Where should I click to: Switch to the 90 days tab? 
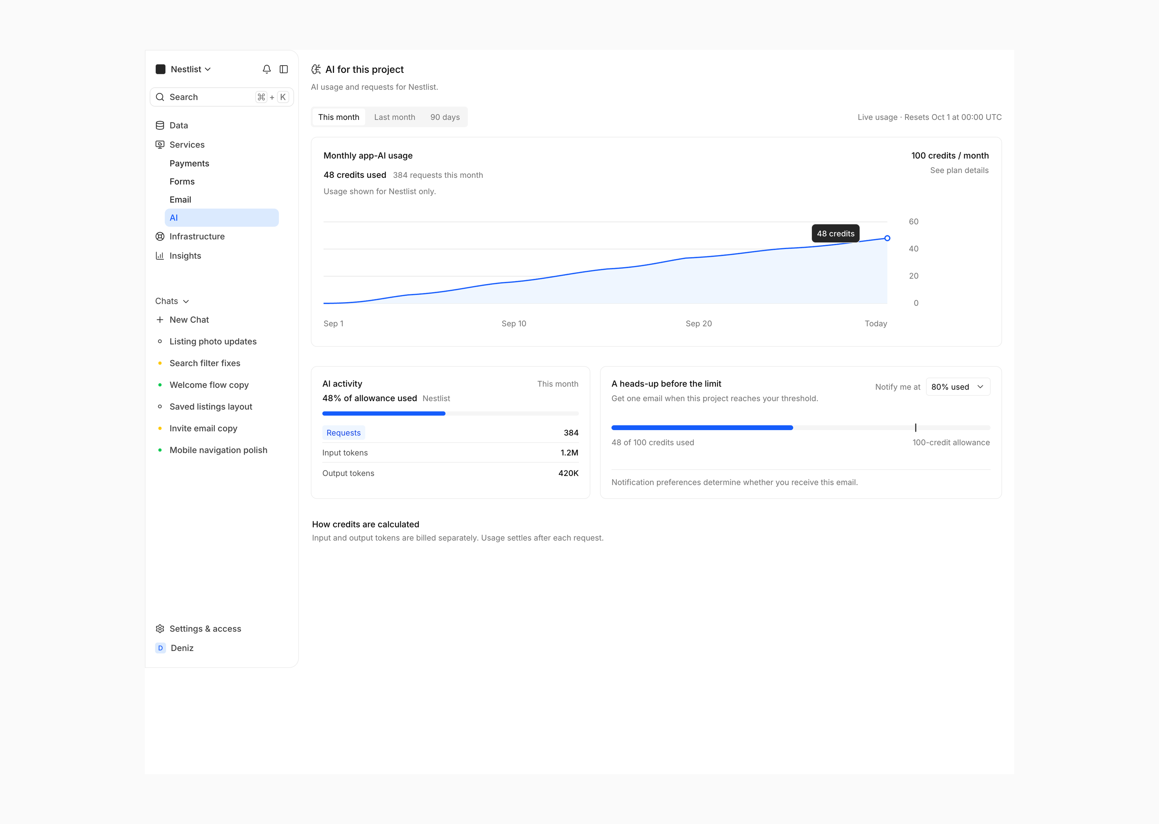(445, 117)
